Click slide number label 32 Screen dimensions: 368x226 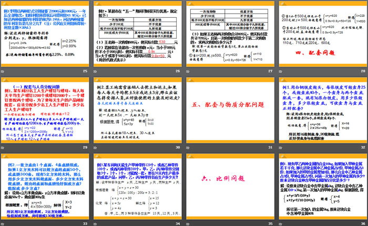363,147
